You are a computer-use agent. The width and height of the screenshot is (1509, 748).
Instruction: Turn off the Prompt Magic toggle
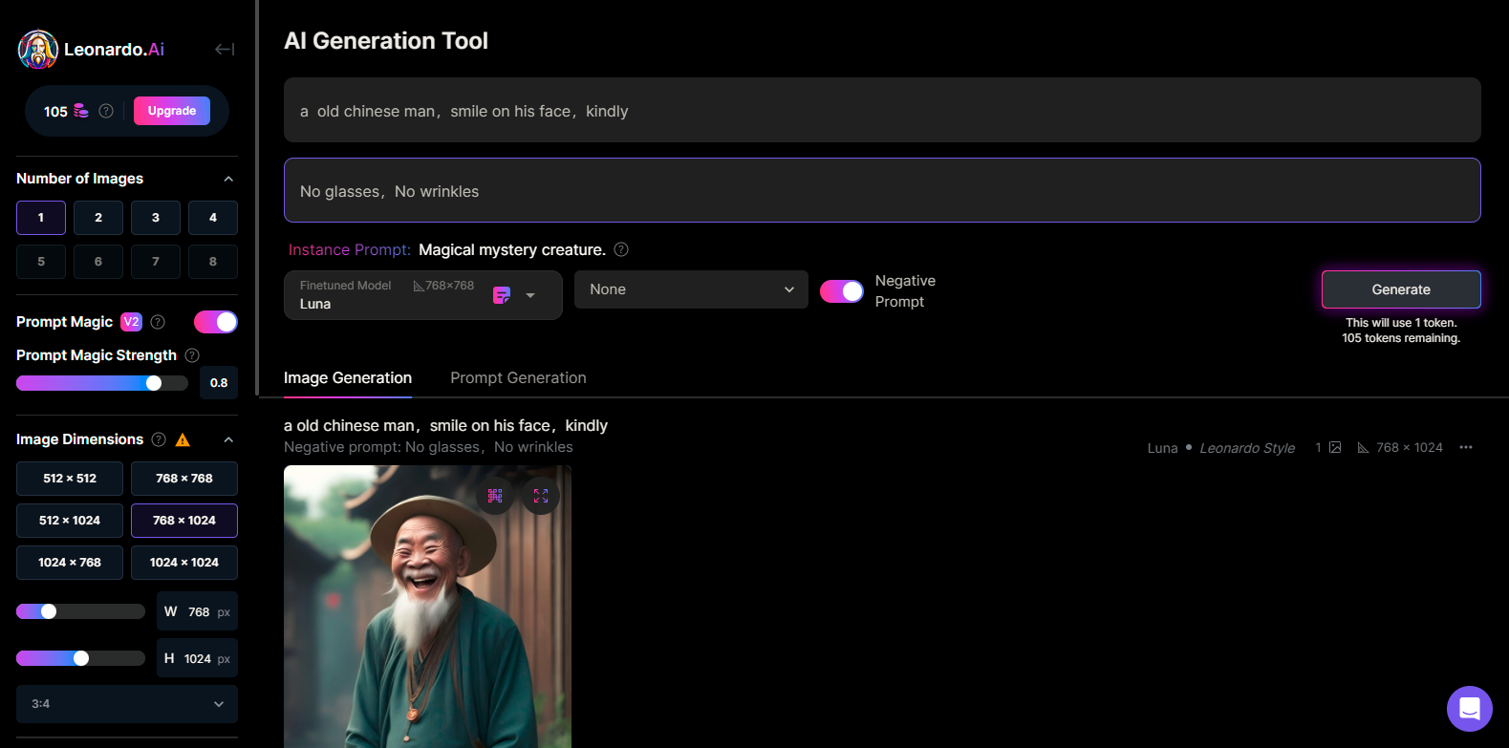(216, 322)
